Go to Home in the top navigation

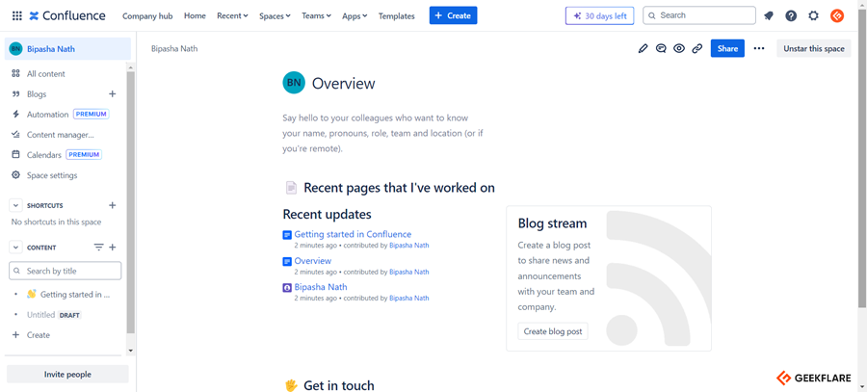(x=195, y=16)
